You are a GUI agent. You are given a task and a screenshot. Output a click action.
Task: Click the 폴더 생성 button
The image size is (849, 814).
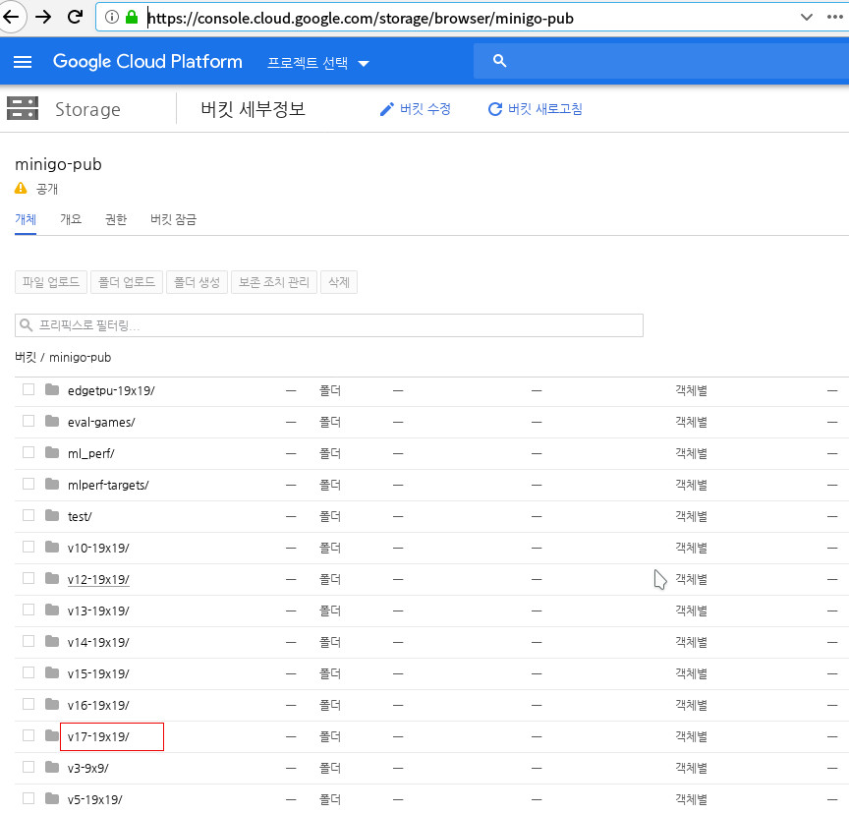pos(198,282)
